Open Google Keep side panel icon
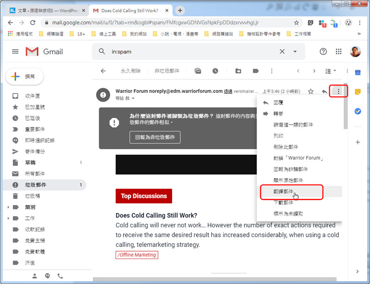The image size is (370, 284). pos(358,92)
